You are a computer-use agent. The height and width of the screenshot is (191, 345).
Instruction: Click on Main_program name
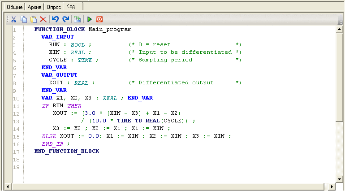pyautogui.click(x=110, y=30)
